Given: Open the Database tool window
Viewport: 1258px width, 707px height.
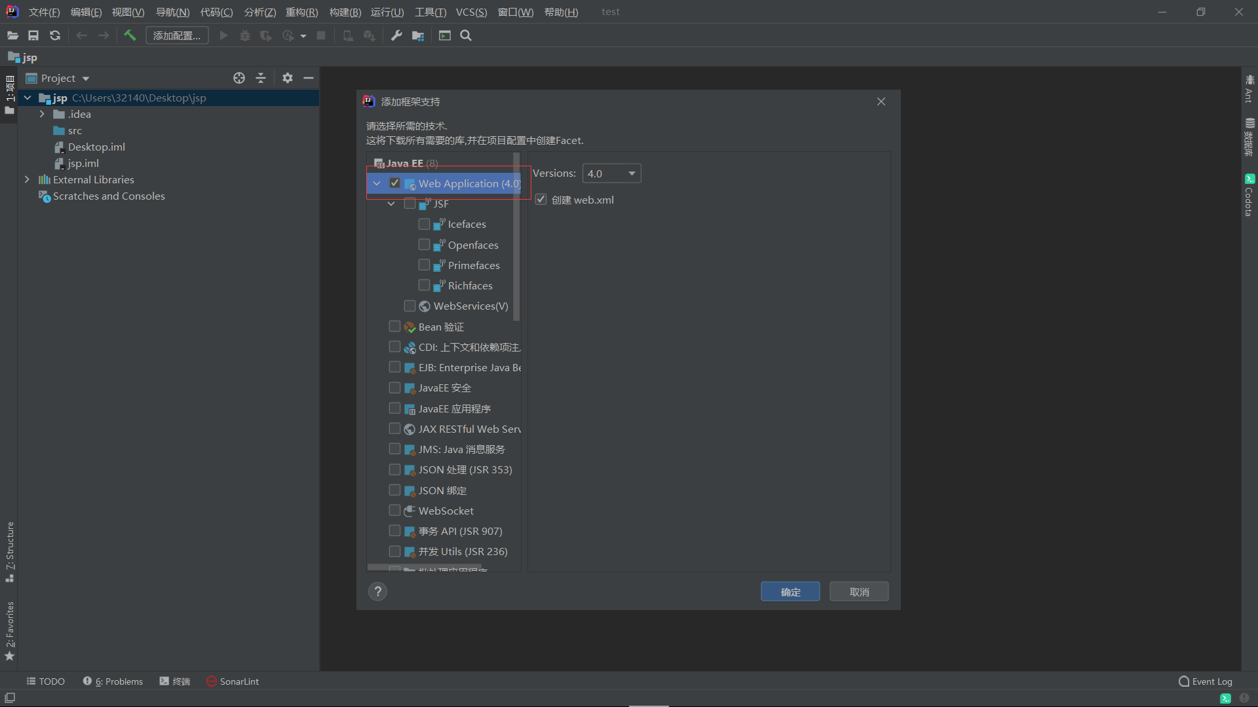Looking at the screenshot, I should point(1249,136).
